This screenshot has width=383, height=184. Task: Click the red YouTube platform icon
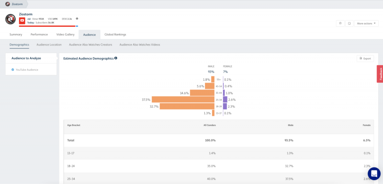pyautogui.click(x=22, y=21)
